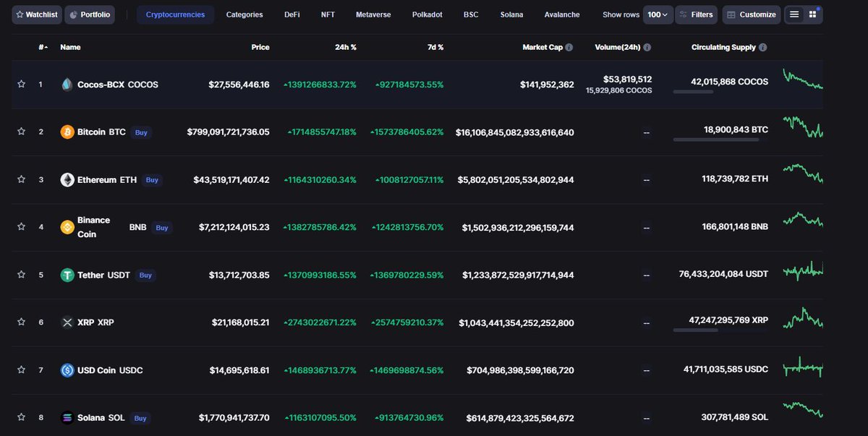Sort table by Price column

(260, 47)
